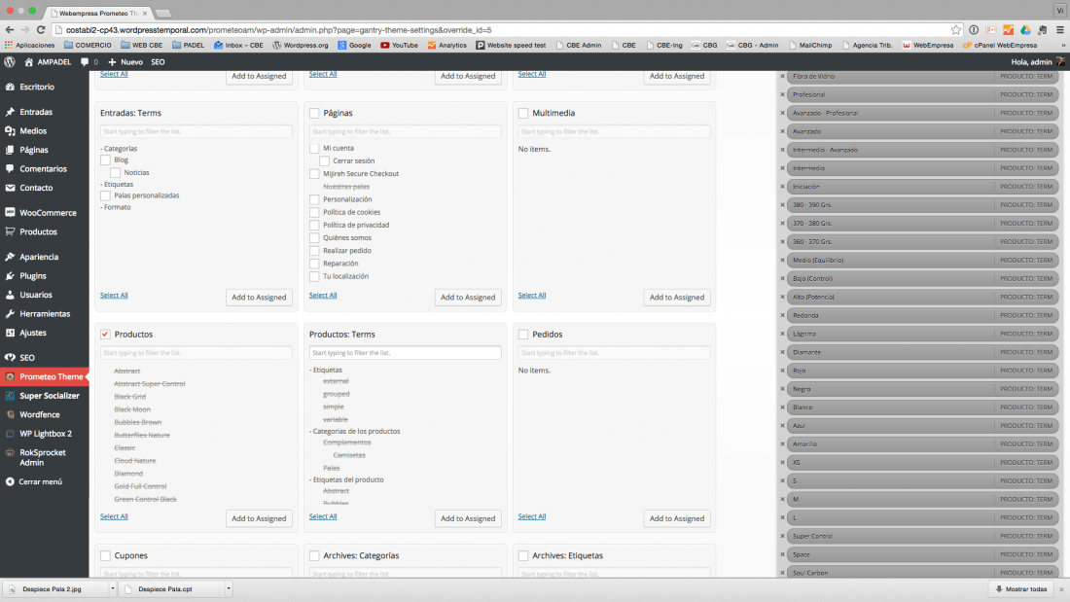Open WooCommerce in sidebar
This screenshot has height=602, width=1070.
[48, 213]
